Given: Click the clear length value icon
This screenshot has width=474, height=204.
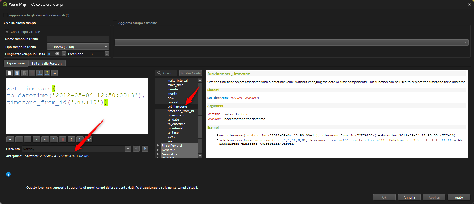Looking at the screenshot, I should coord(57,54).
